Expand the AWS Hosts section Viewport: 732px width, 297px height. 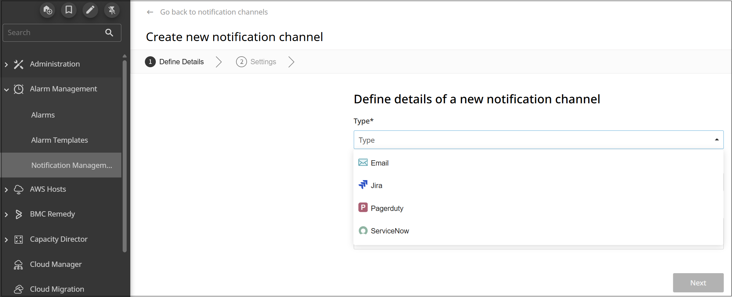point(6,189)
